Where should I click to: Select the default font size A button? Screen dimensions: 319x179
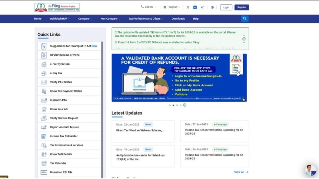195,7
